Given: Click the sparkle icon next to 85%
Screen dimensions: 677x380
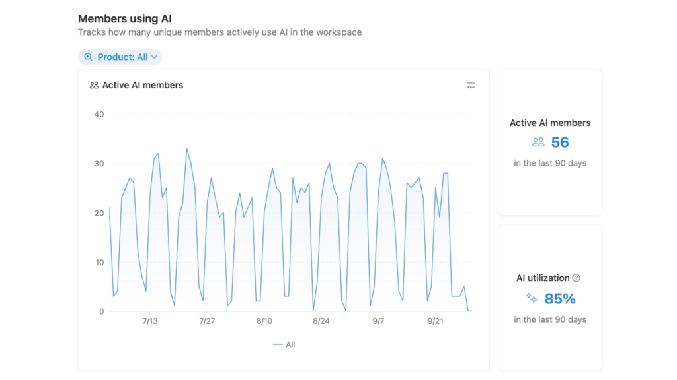Looking at the screenshot, I should [532, 298].
